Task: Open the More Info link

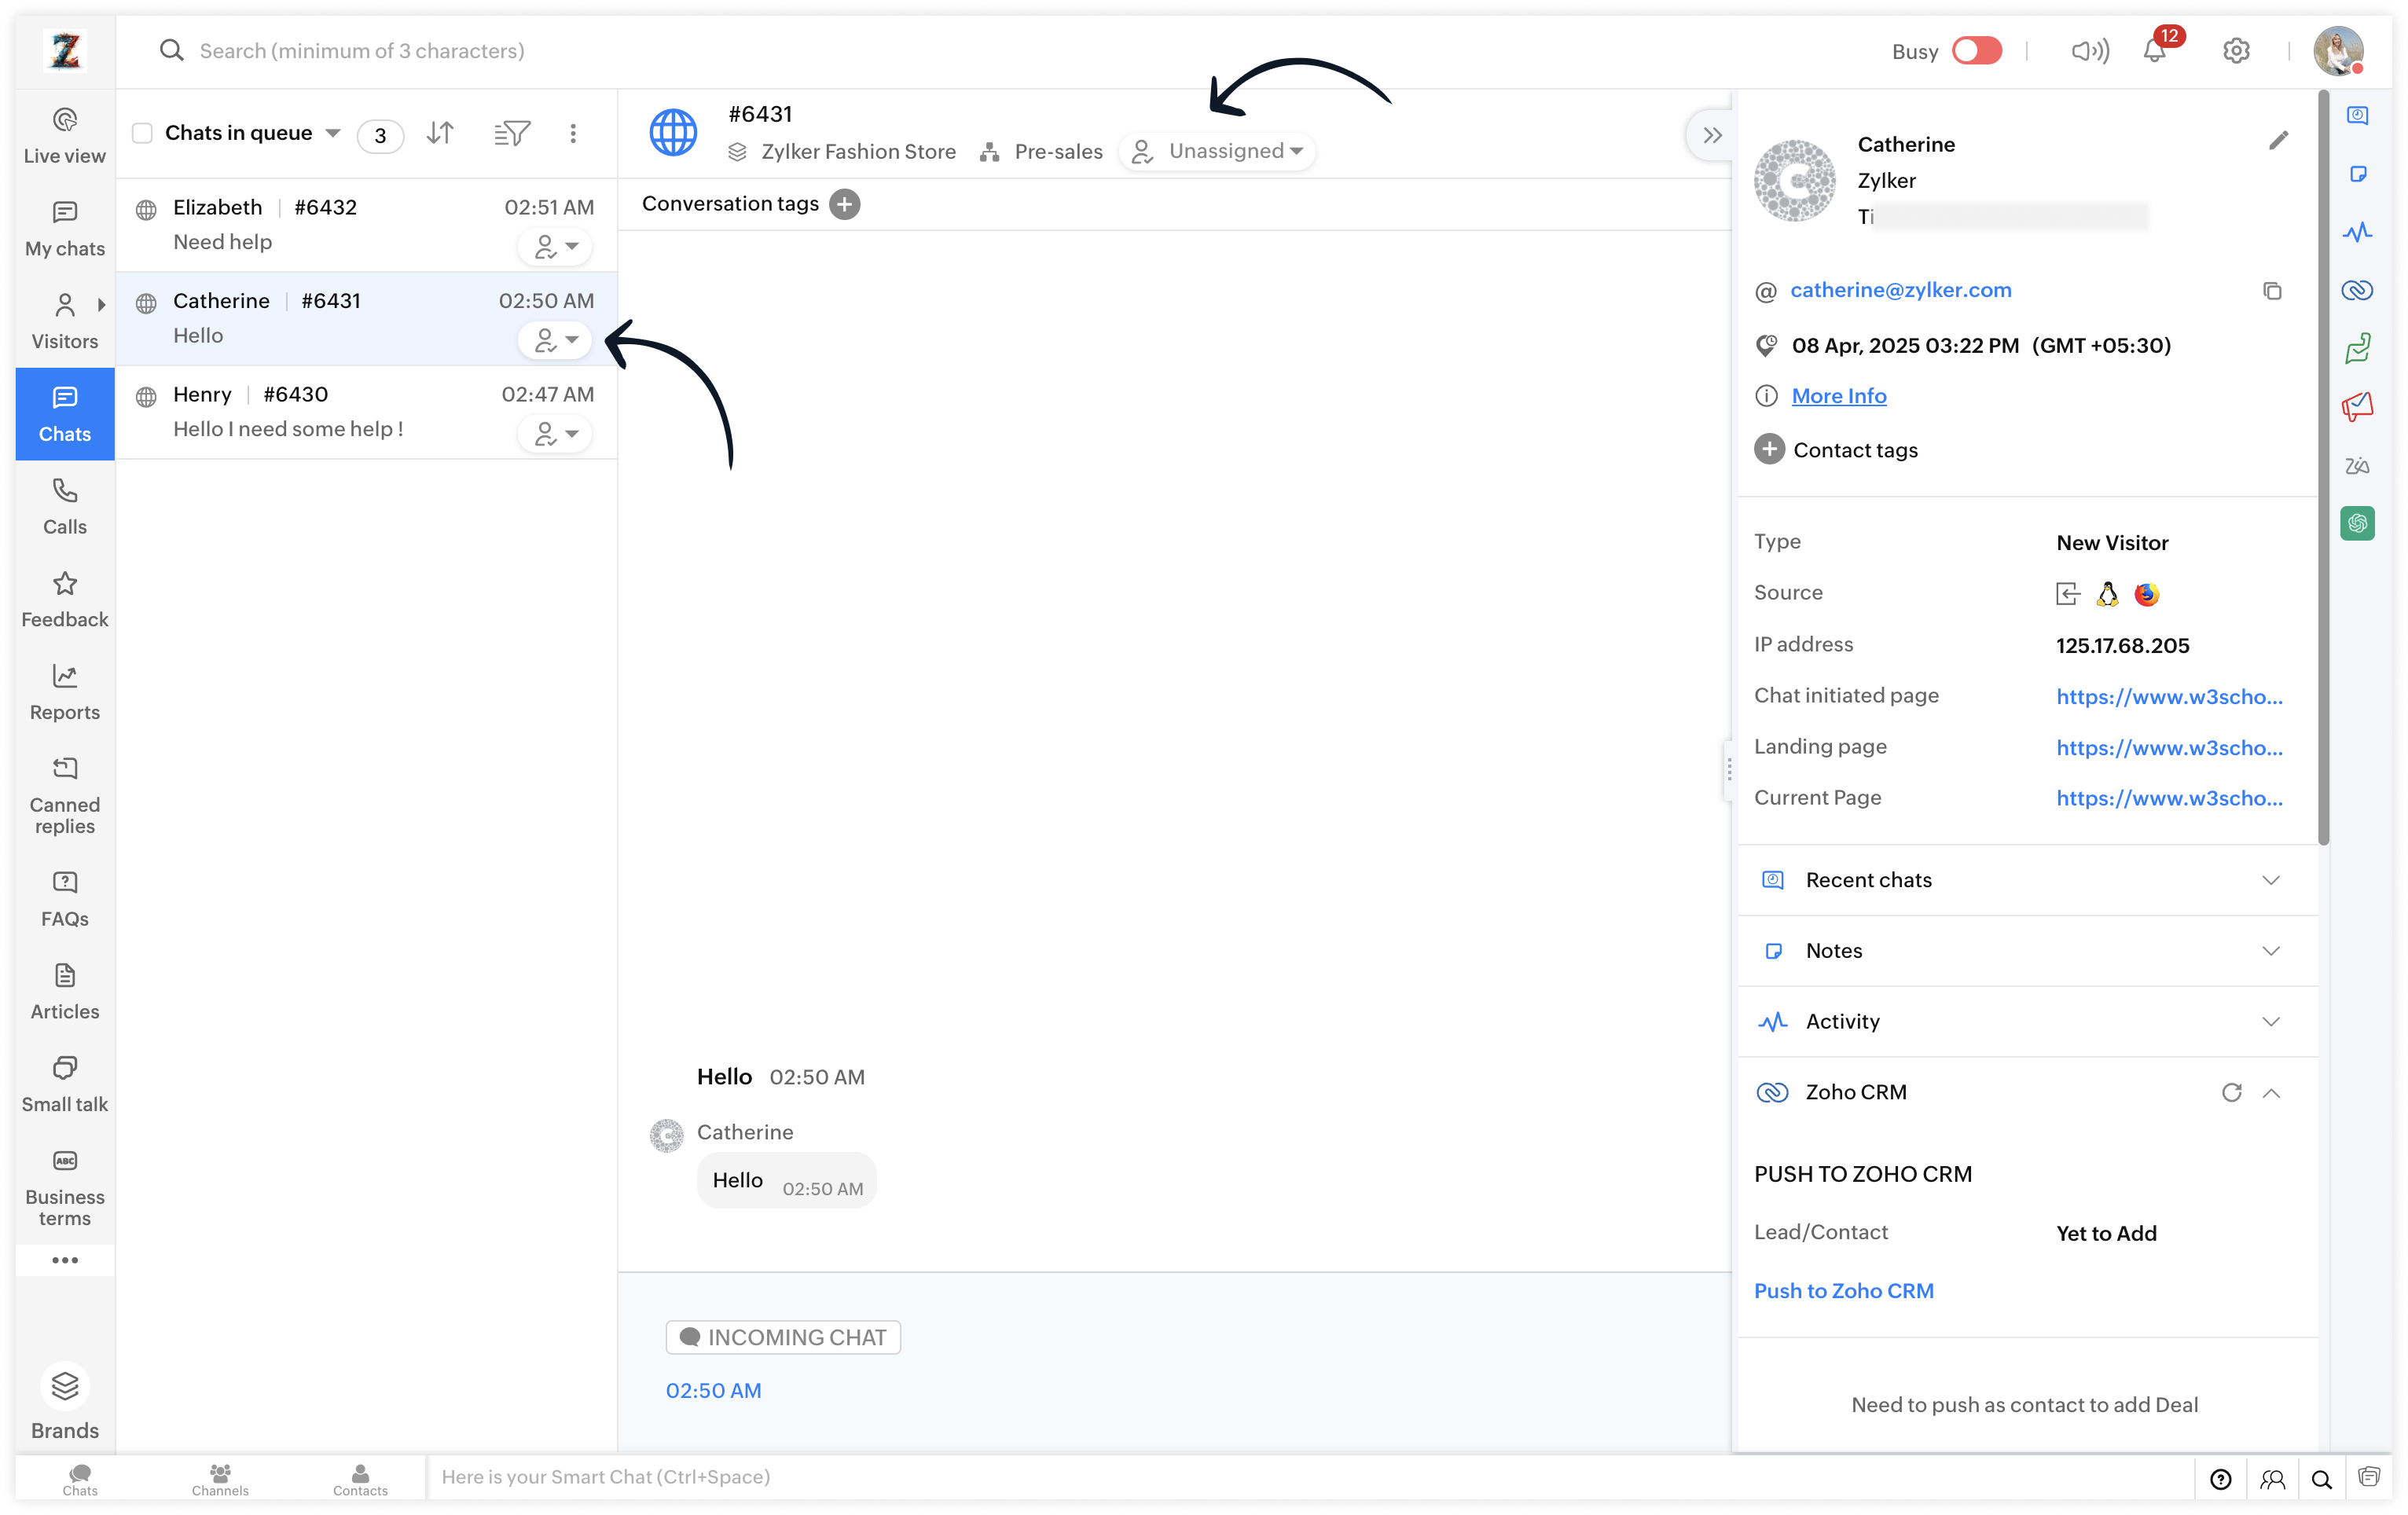Action: pyautogui.click(x=1838, y=396)
